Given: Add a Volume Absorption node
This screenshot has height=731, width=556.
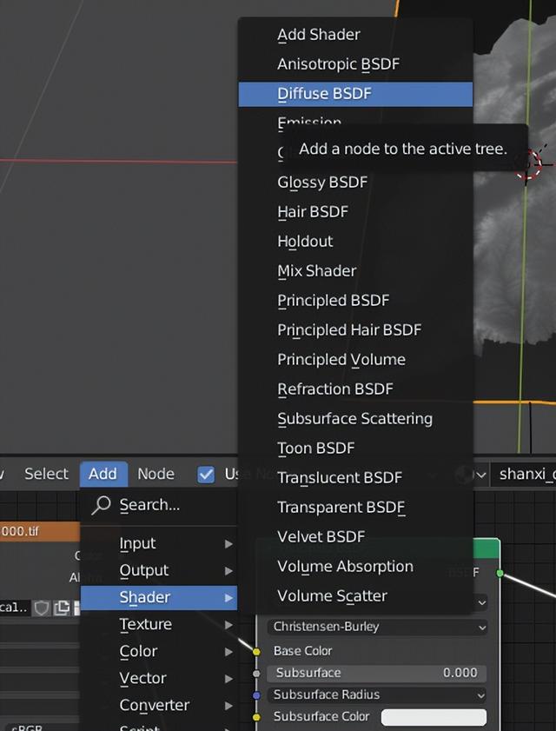Looking at the screenshot, I should point(355,567).
